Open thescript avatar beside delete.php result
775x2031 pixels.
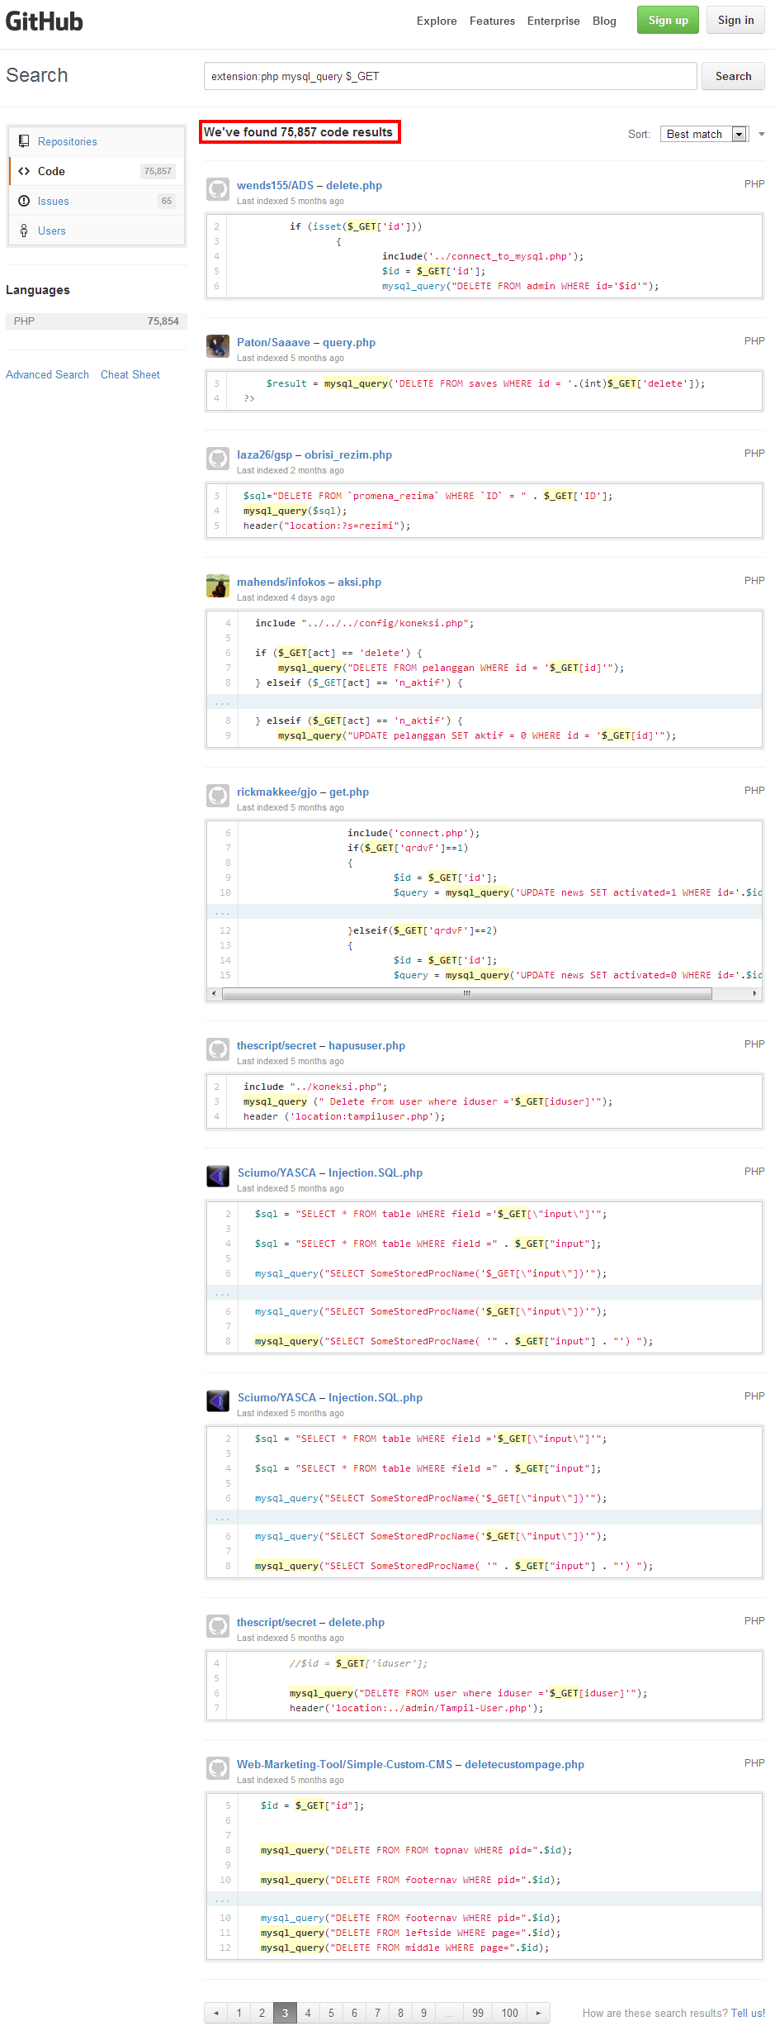pos(218,1625)
